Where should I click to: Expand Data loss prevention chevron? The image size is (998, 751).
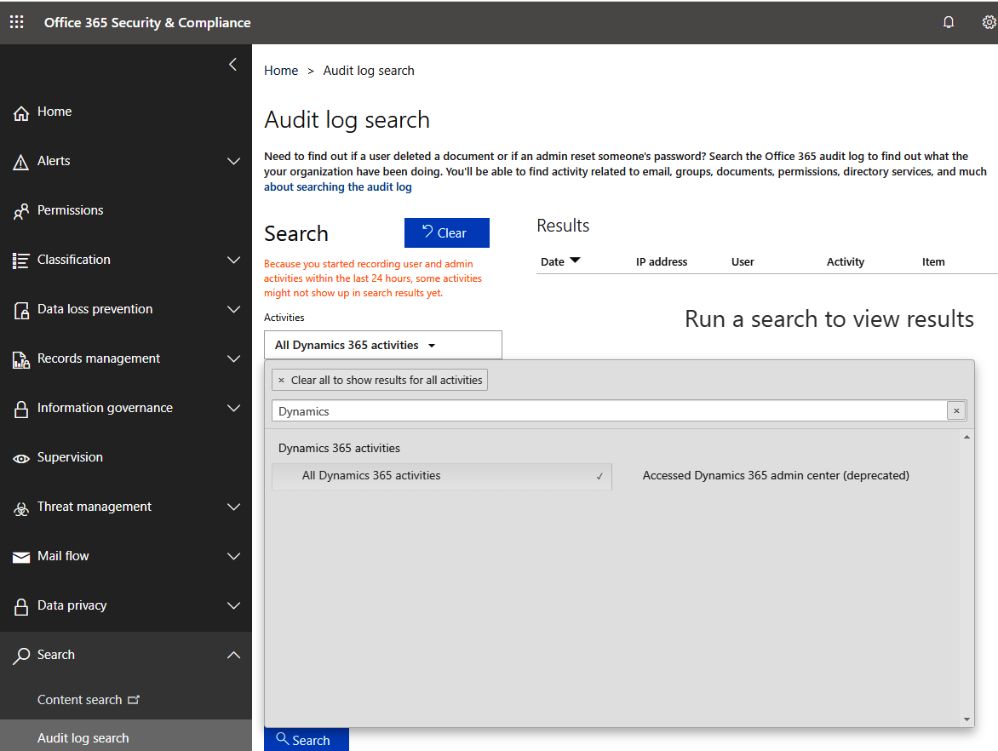coord(233,309)
